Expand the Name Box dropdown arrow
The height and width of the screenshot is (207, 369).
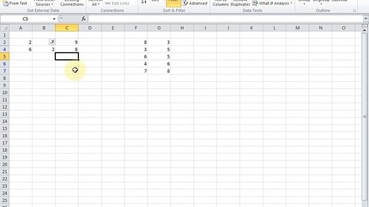(54, 19)
